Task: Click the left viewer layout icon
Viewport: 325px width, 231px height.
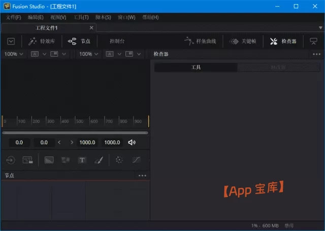Action: (54, 54)
